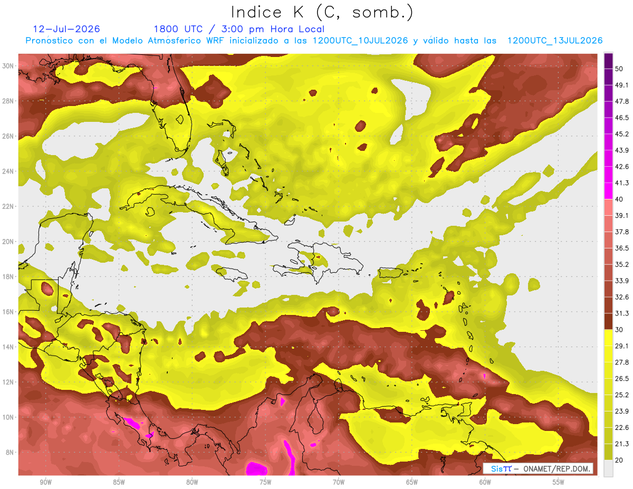Click the legend value "50"

coord(619,69)
